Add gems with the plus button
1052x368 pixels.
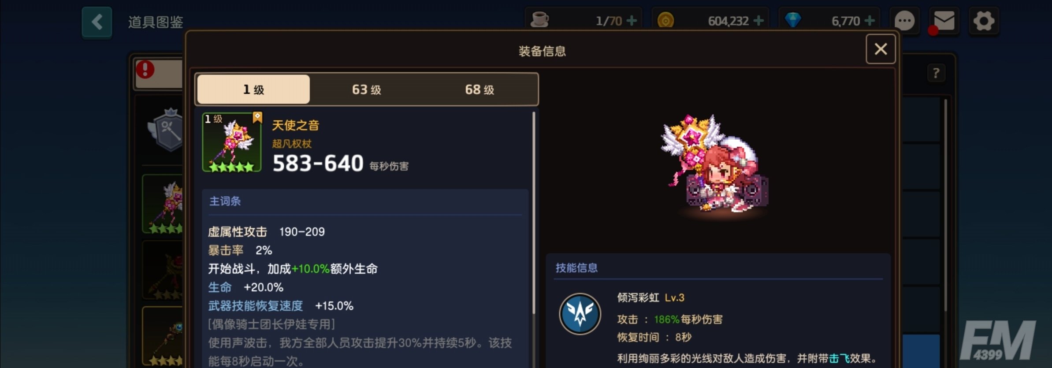(870, 21)
